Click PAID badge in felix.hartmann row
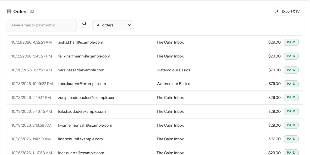The image size is (310, 155). tap(291, 56)
